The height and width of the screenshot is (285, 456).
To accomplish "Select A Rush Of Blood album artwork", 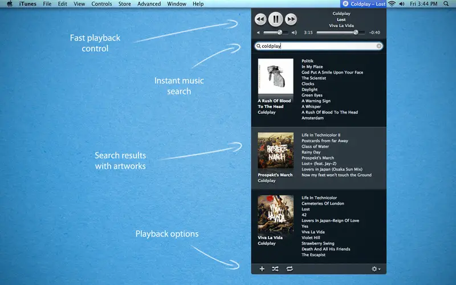I will click(275, 76).
